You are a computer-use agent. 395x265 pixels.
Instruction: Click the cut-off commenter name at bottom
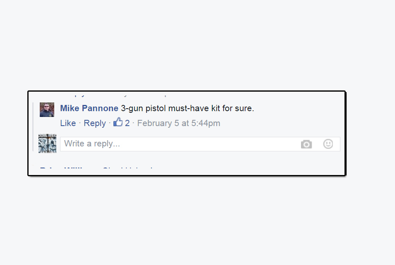(x=61, y=168)
